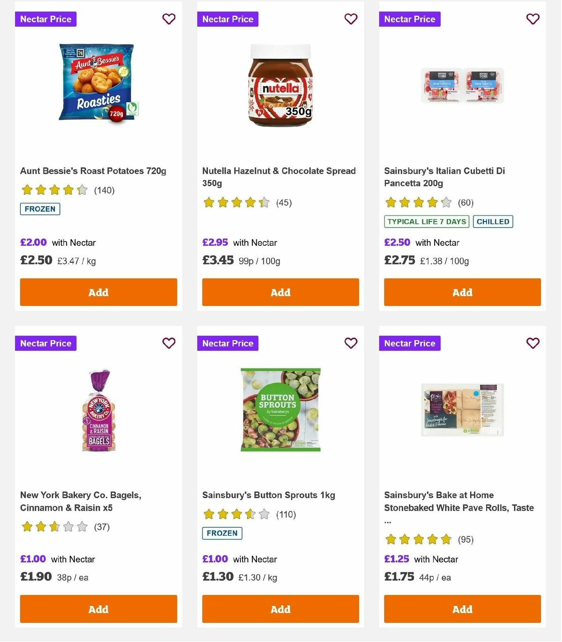Click the Nutella jar product image
The image size is (562, 642).
pos(280,84)
